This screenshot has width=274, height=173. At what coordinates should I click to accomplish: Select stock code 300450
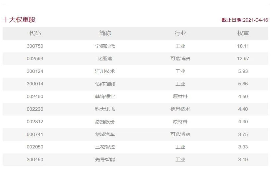pos(35,160)
